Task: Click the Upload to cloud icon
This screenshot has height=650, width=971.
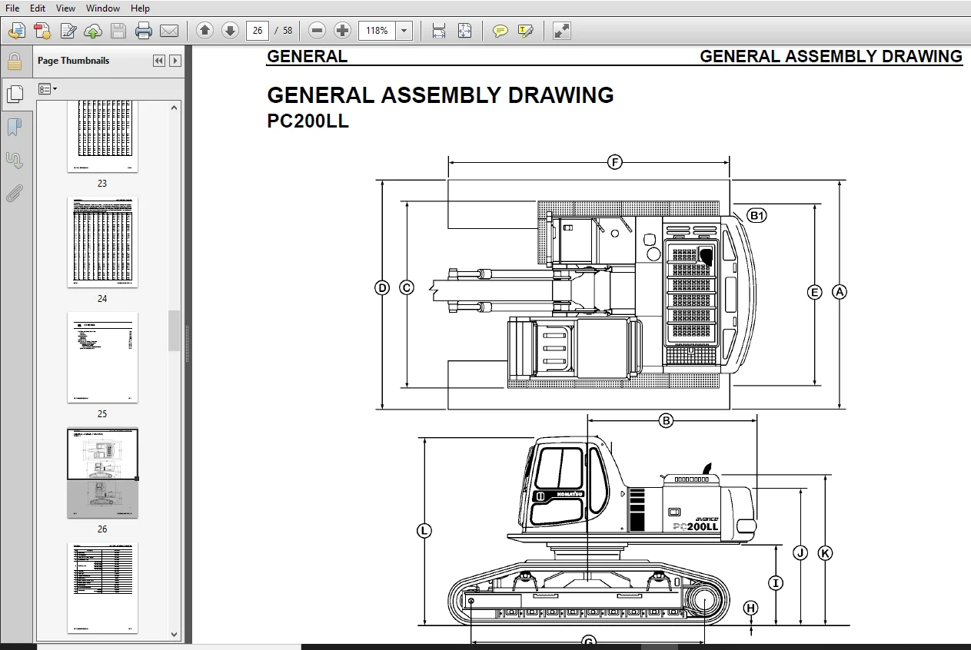Action: (93, 31)
